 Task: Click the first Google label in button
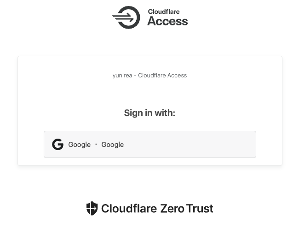click(x=79, y=145)
